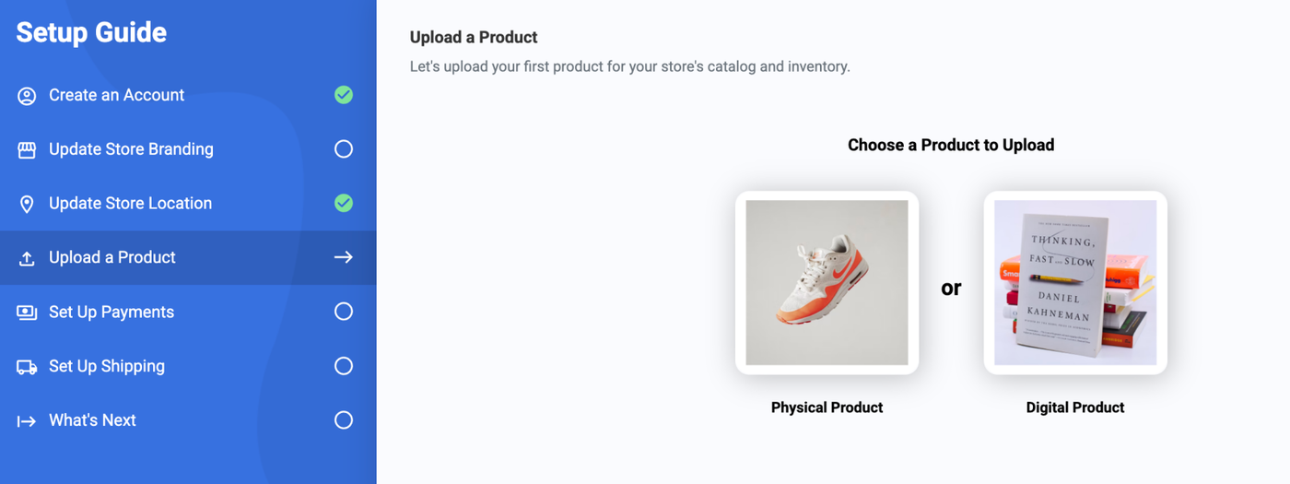Click the What's Next arrow icon
The image size is (1290, 484).
coord(27,421)
